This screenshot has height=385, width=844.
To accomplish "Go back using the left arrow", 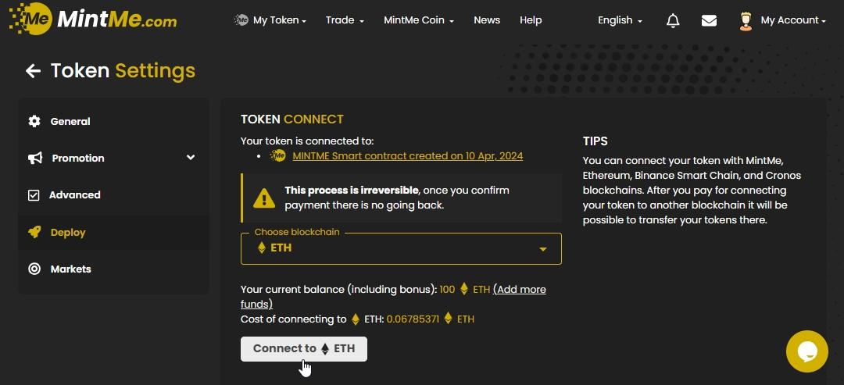I will (x=33, y=71).
